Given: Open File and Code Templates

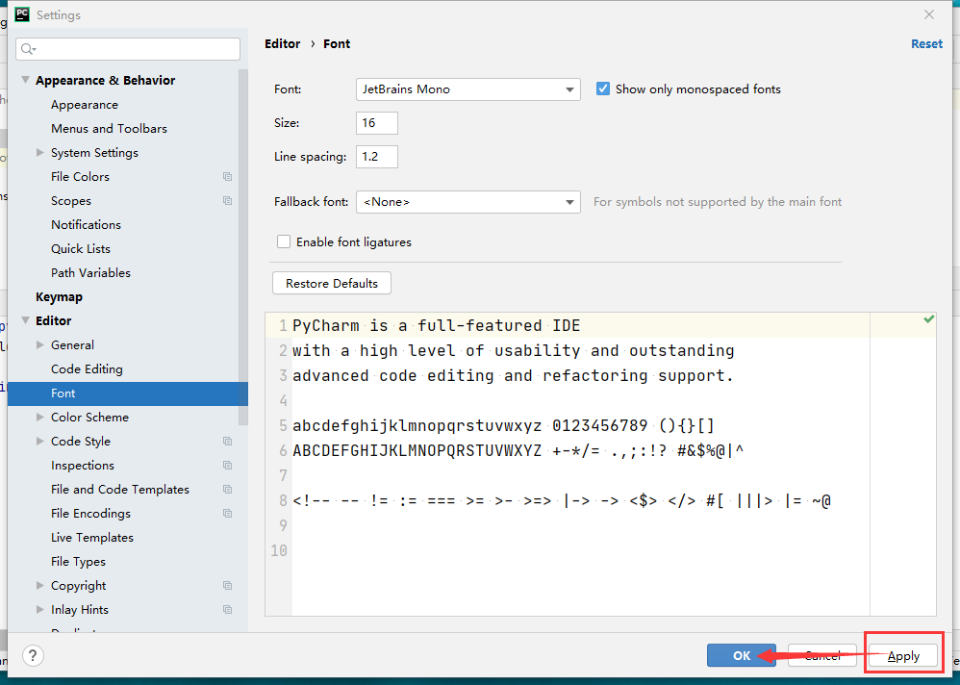Looking at the screenshot, I should (x=120, y=489).
